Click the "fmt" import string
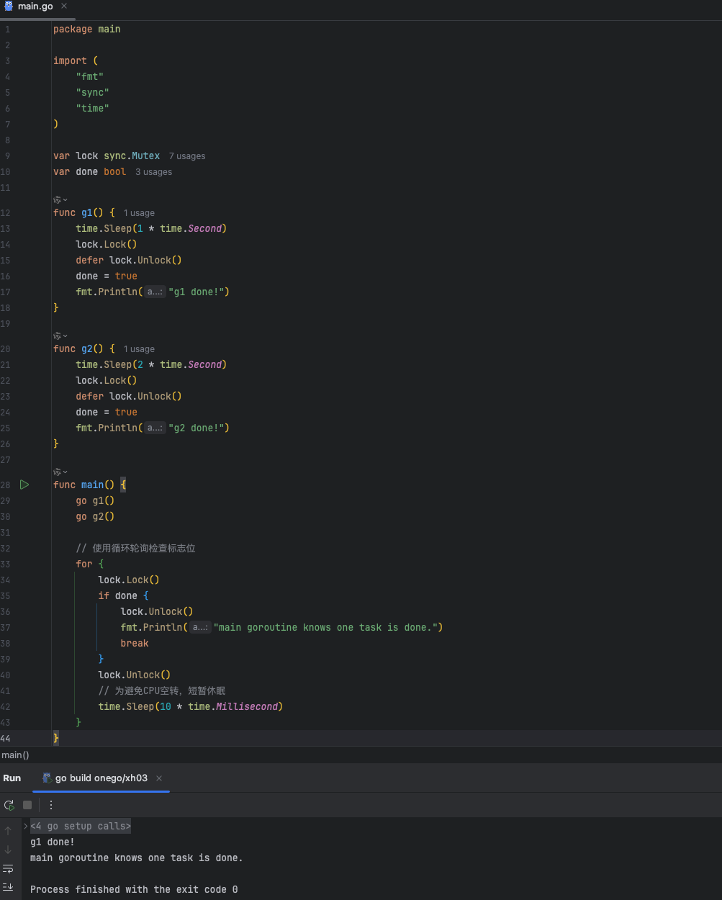The image size is (722, 900). pos(90,76)
